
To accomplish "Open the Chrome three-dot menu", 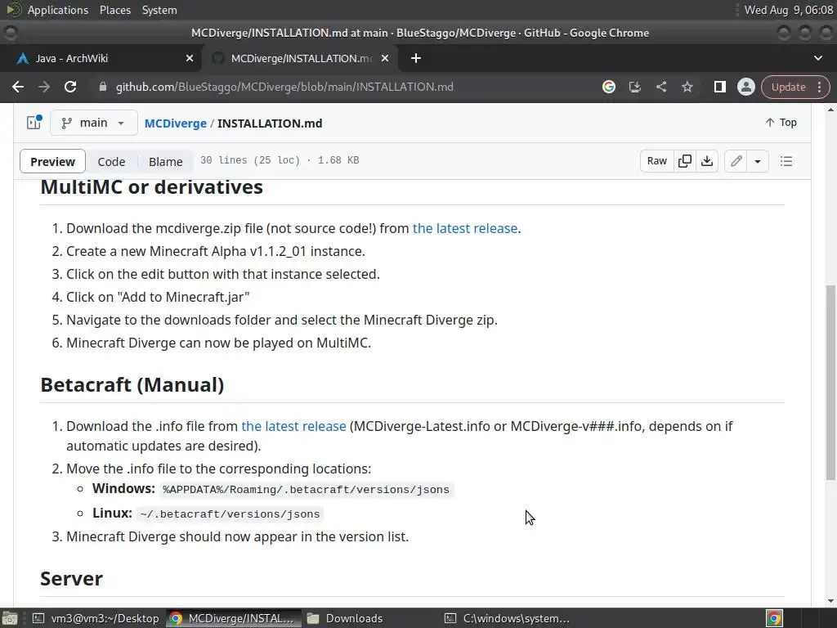I will [819, 87].
